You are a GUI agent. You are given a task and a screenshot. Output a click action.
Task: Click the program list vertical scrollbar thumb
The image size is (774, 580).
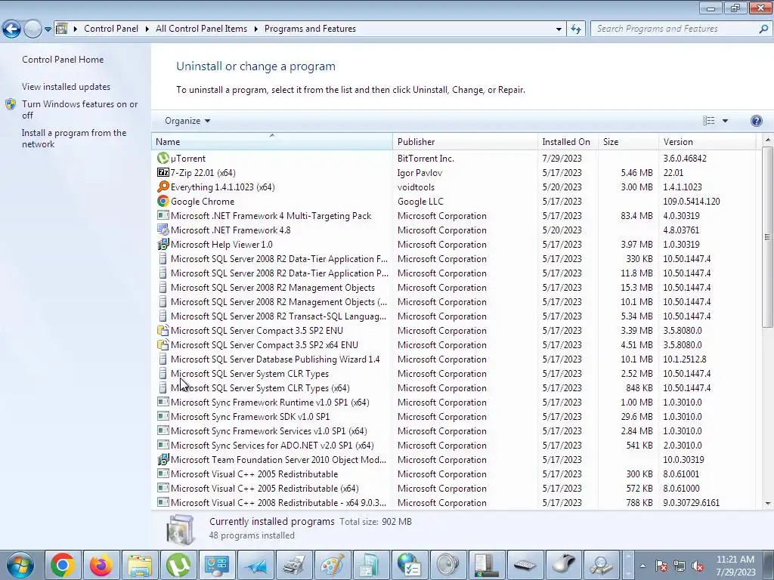coord(767,236)
